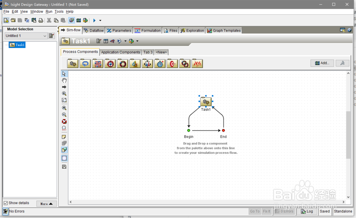Viewport: 356px width, 218px height.
Task: Open the File menu
Action: (x=6, y=12)
